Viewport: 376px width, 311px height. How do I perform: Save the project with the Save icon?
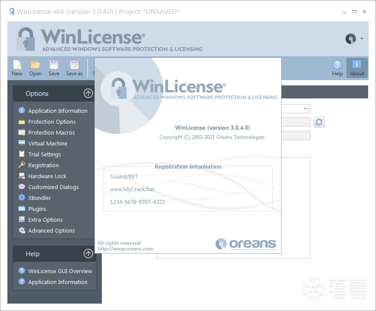(54, 65)
